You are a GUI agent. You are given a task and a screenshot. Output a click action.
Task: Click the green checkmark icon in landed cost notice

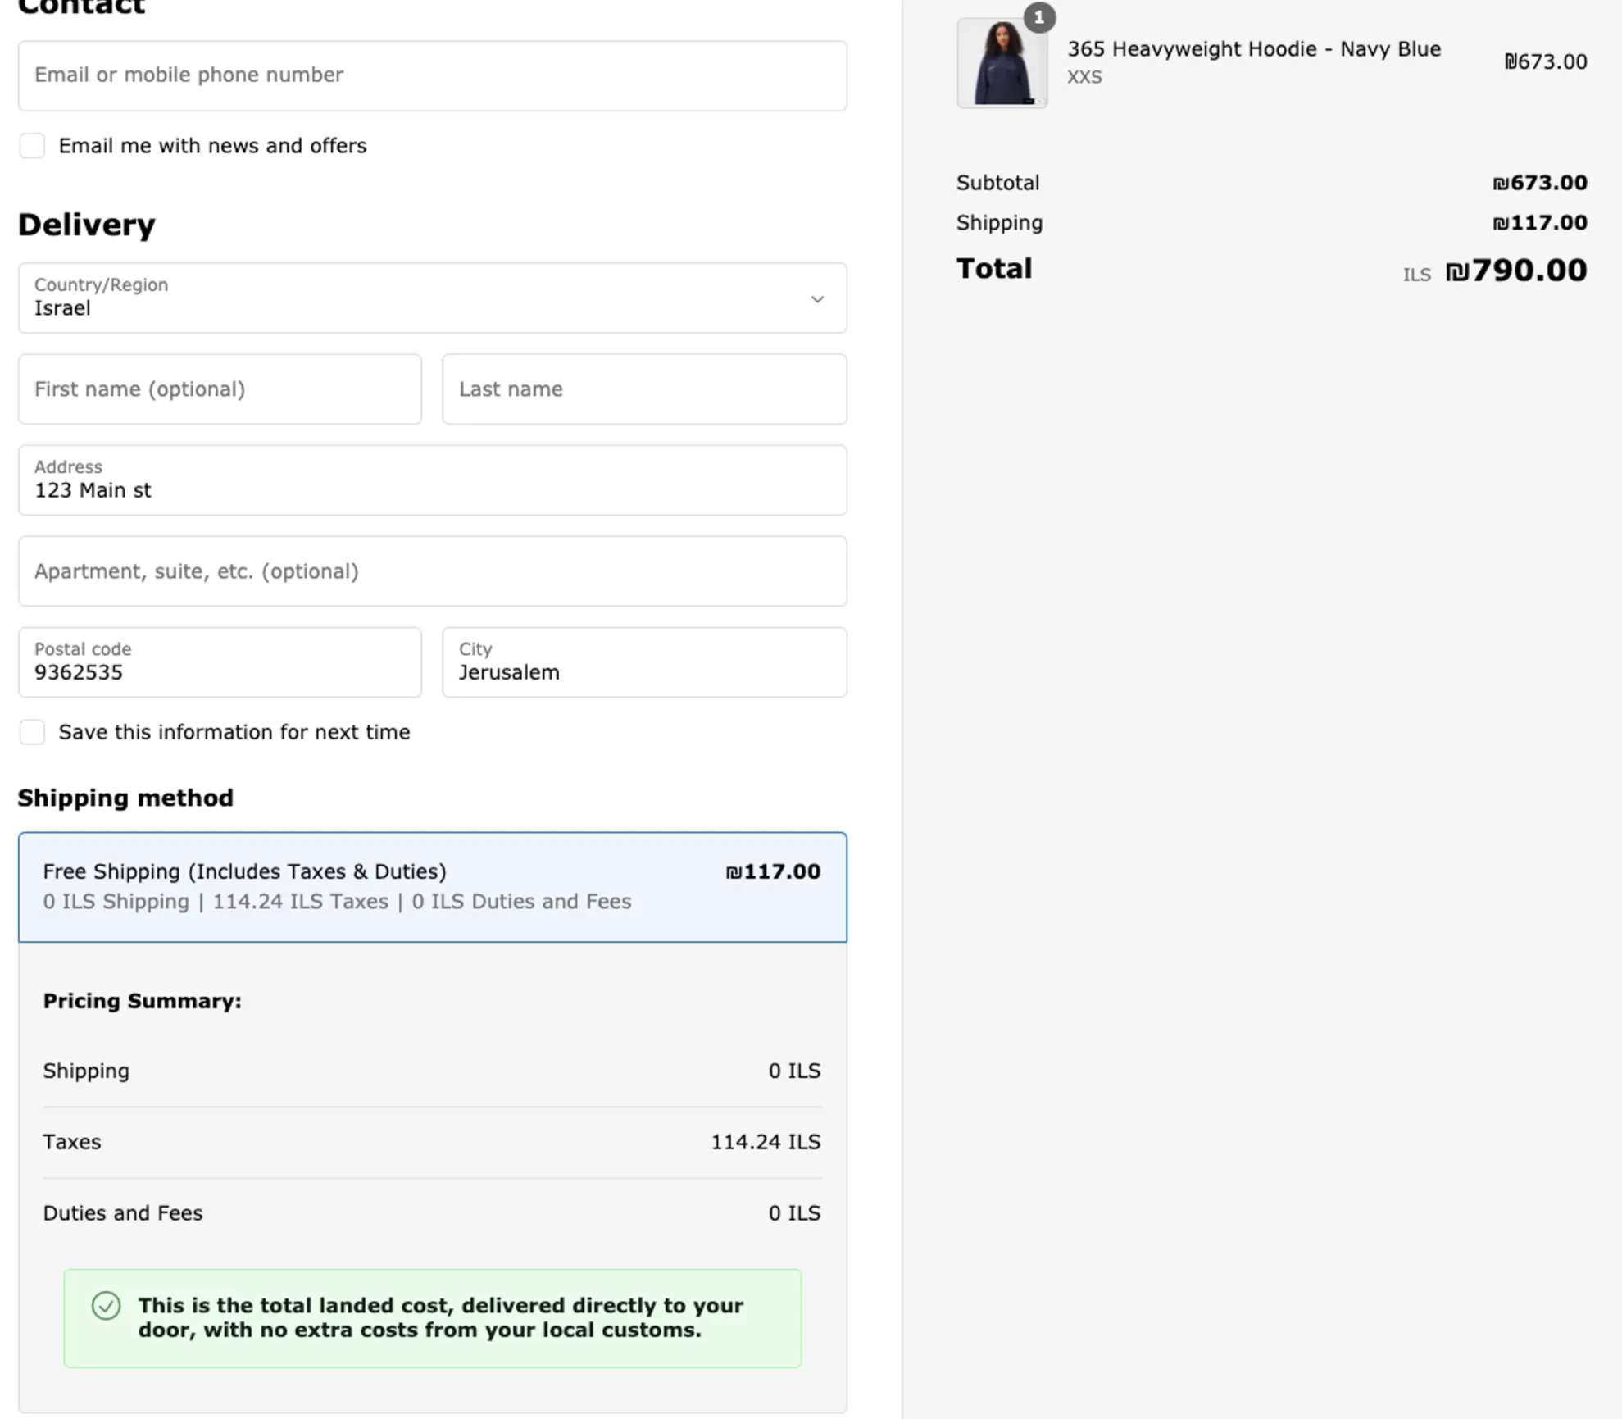pos(106,1305)
